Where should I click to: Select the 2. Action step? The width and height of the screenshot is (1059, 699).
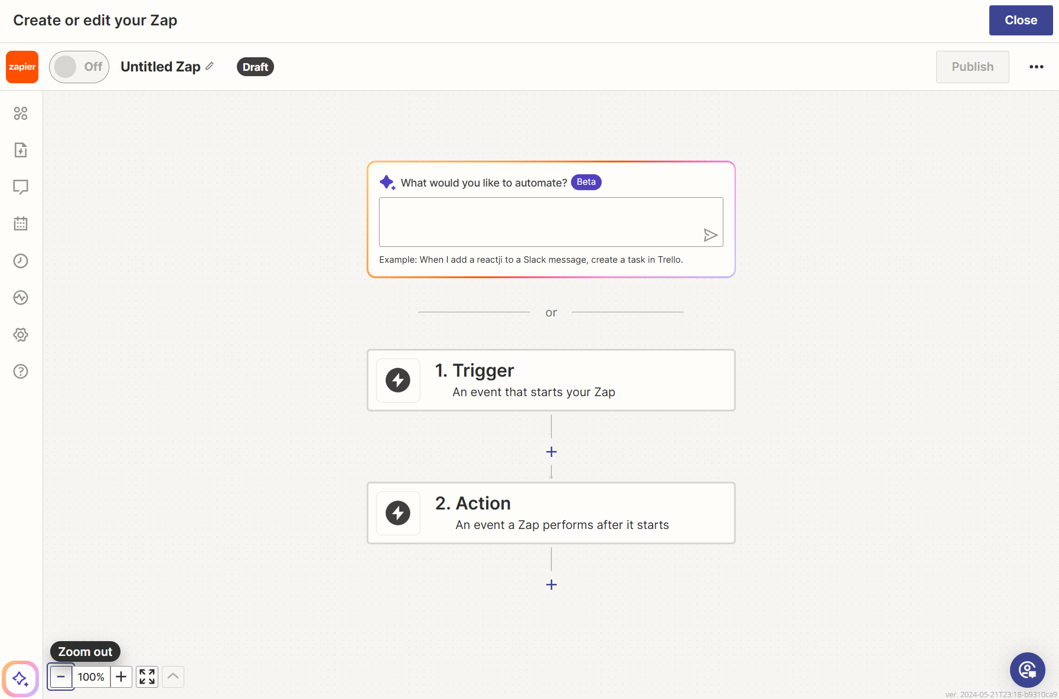tap(550, 512)
